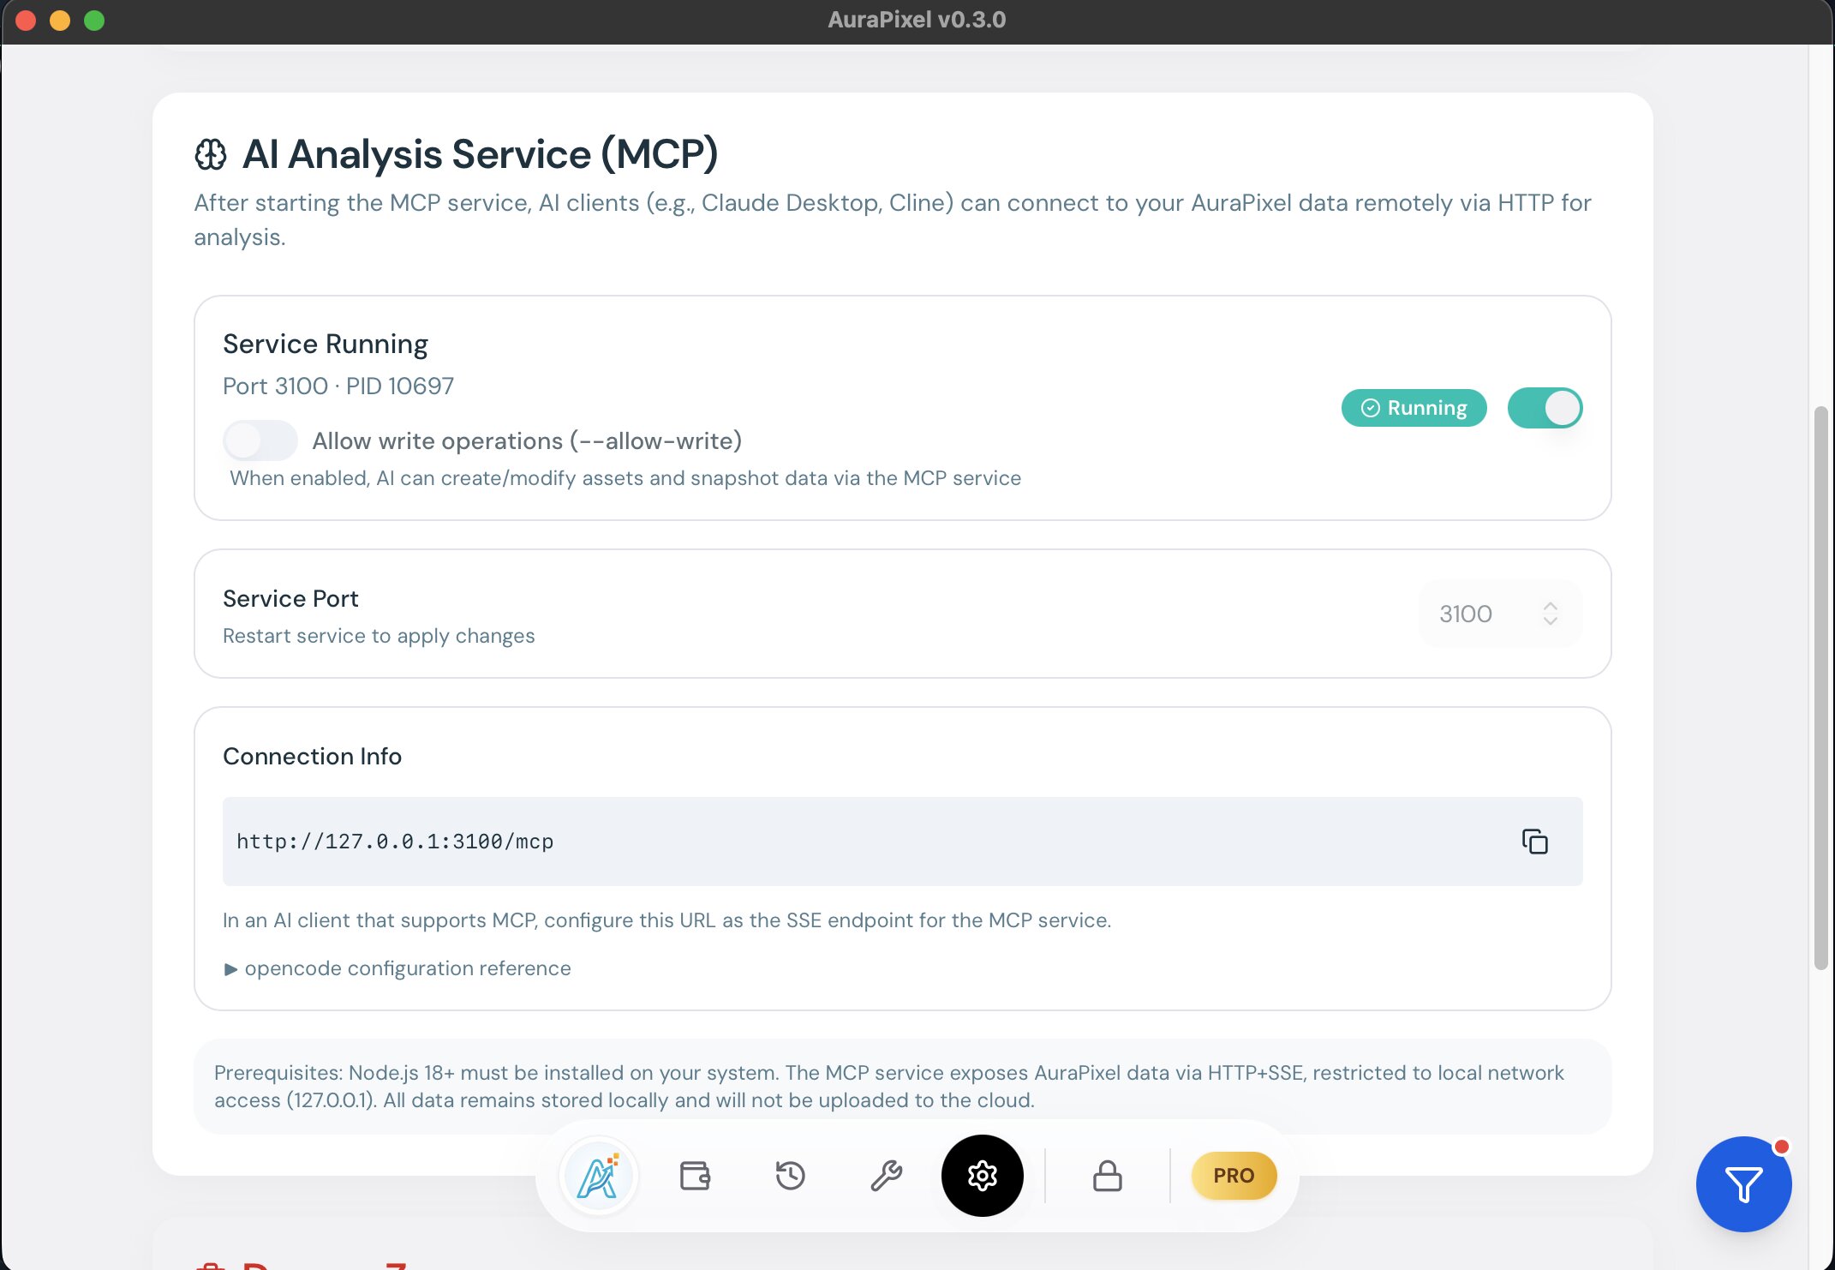
Task: Click the Prerequisites note text
Action: (x=889, y=1087)
